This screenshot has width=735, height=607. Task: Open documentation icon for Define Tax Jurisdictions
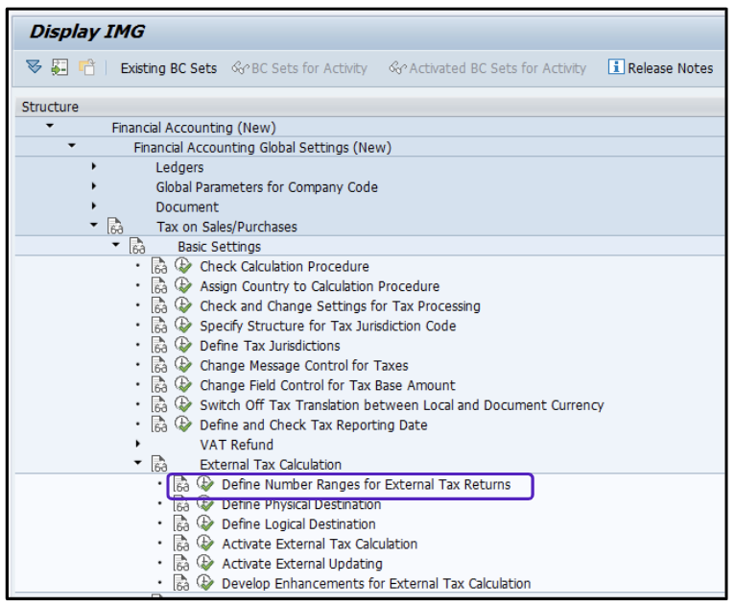point(159,346)
